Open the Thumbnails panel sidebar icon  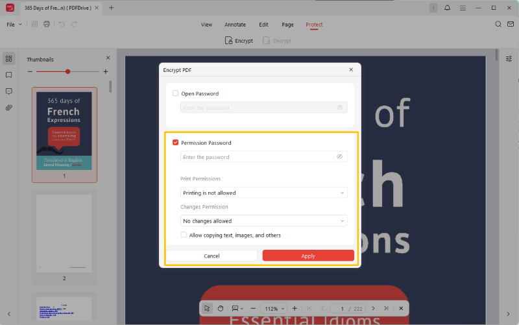(x=9, y=58)
